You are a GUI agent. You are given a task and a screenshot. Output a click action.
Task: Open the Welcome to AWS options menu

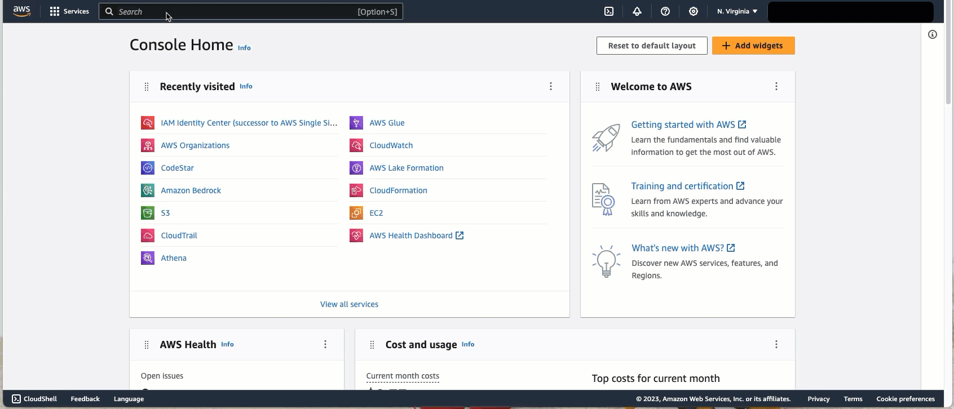776,86
